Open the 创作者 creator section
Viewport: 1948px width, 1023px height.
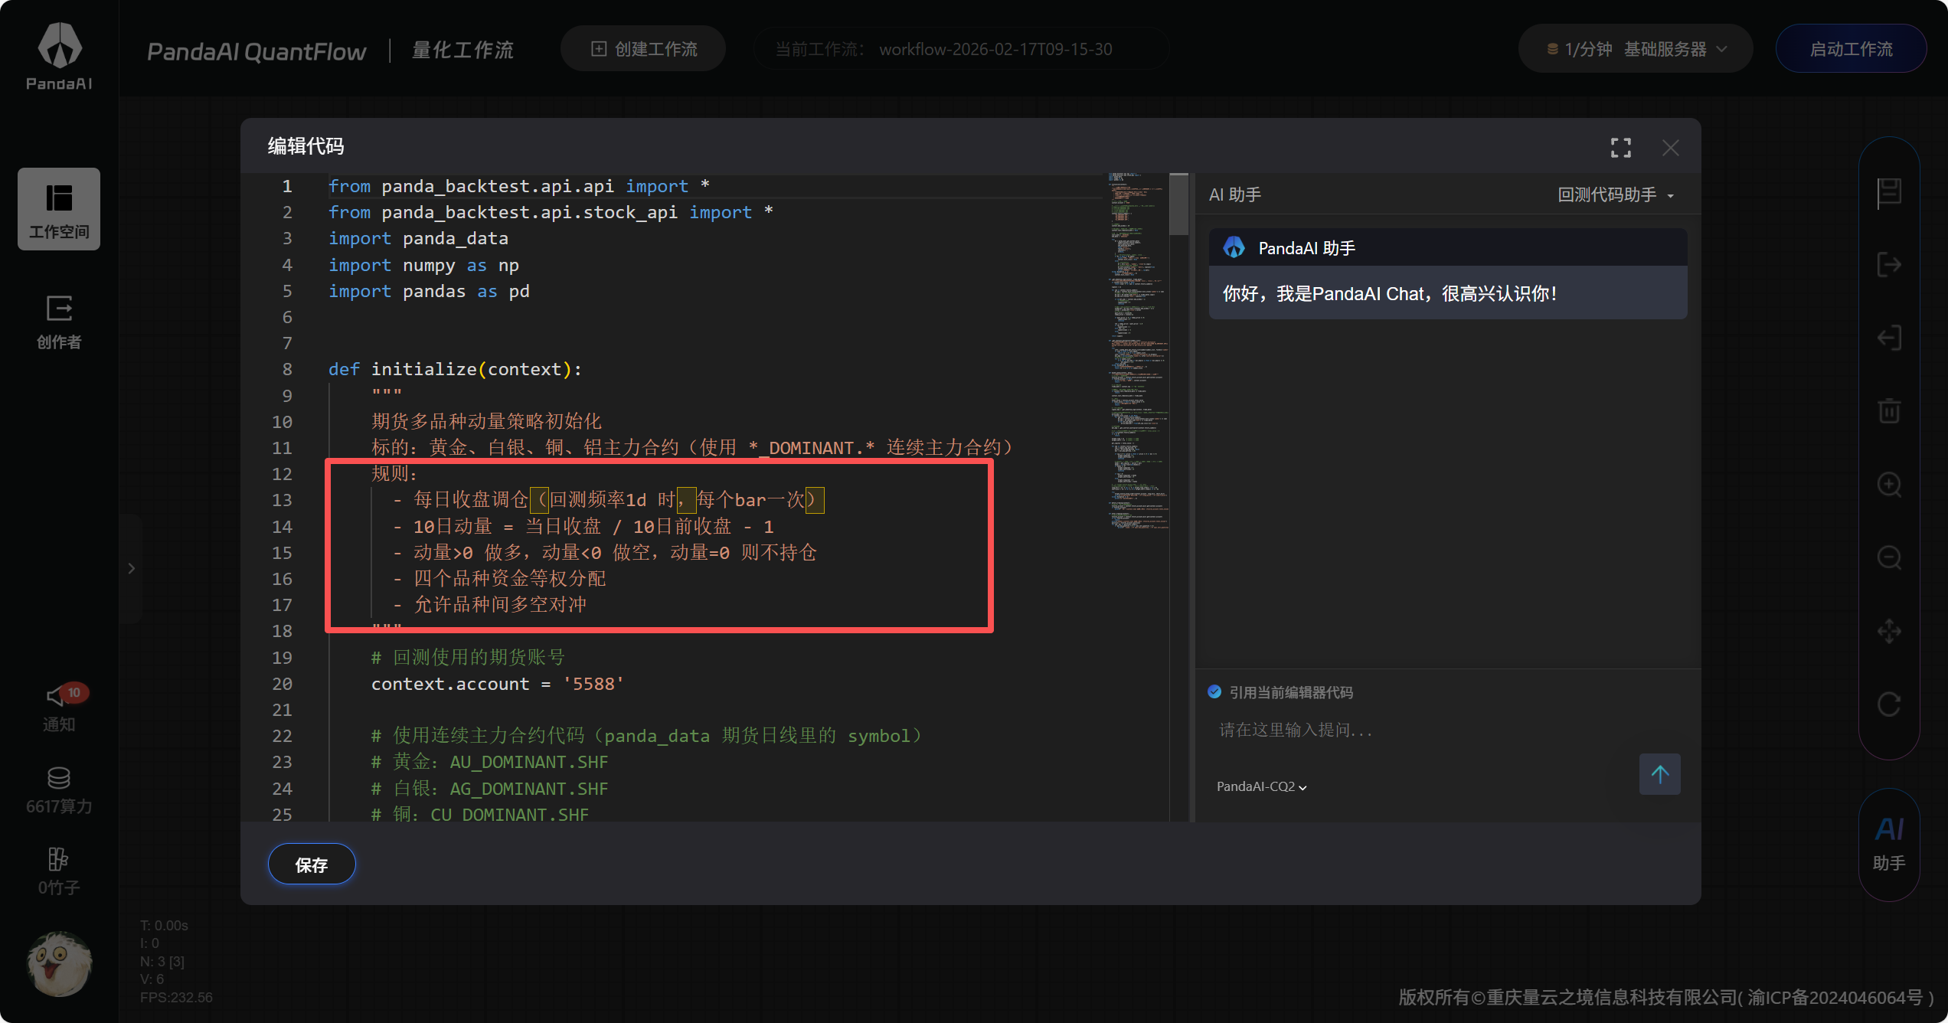[59, 322]
